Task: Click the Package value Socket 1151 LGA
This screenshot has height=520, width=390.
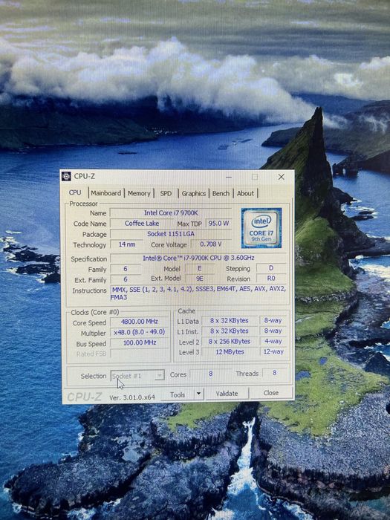Action: [171, 234]
